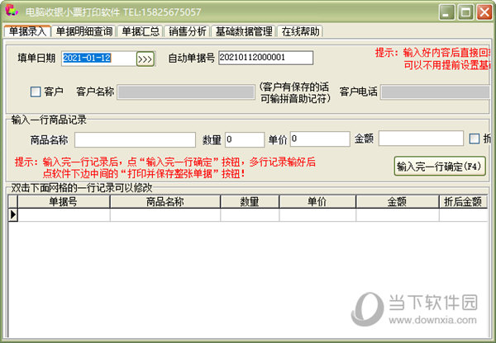Click the app icon in the title bar

(12, 11)
